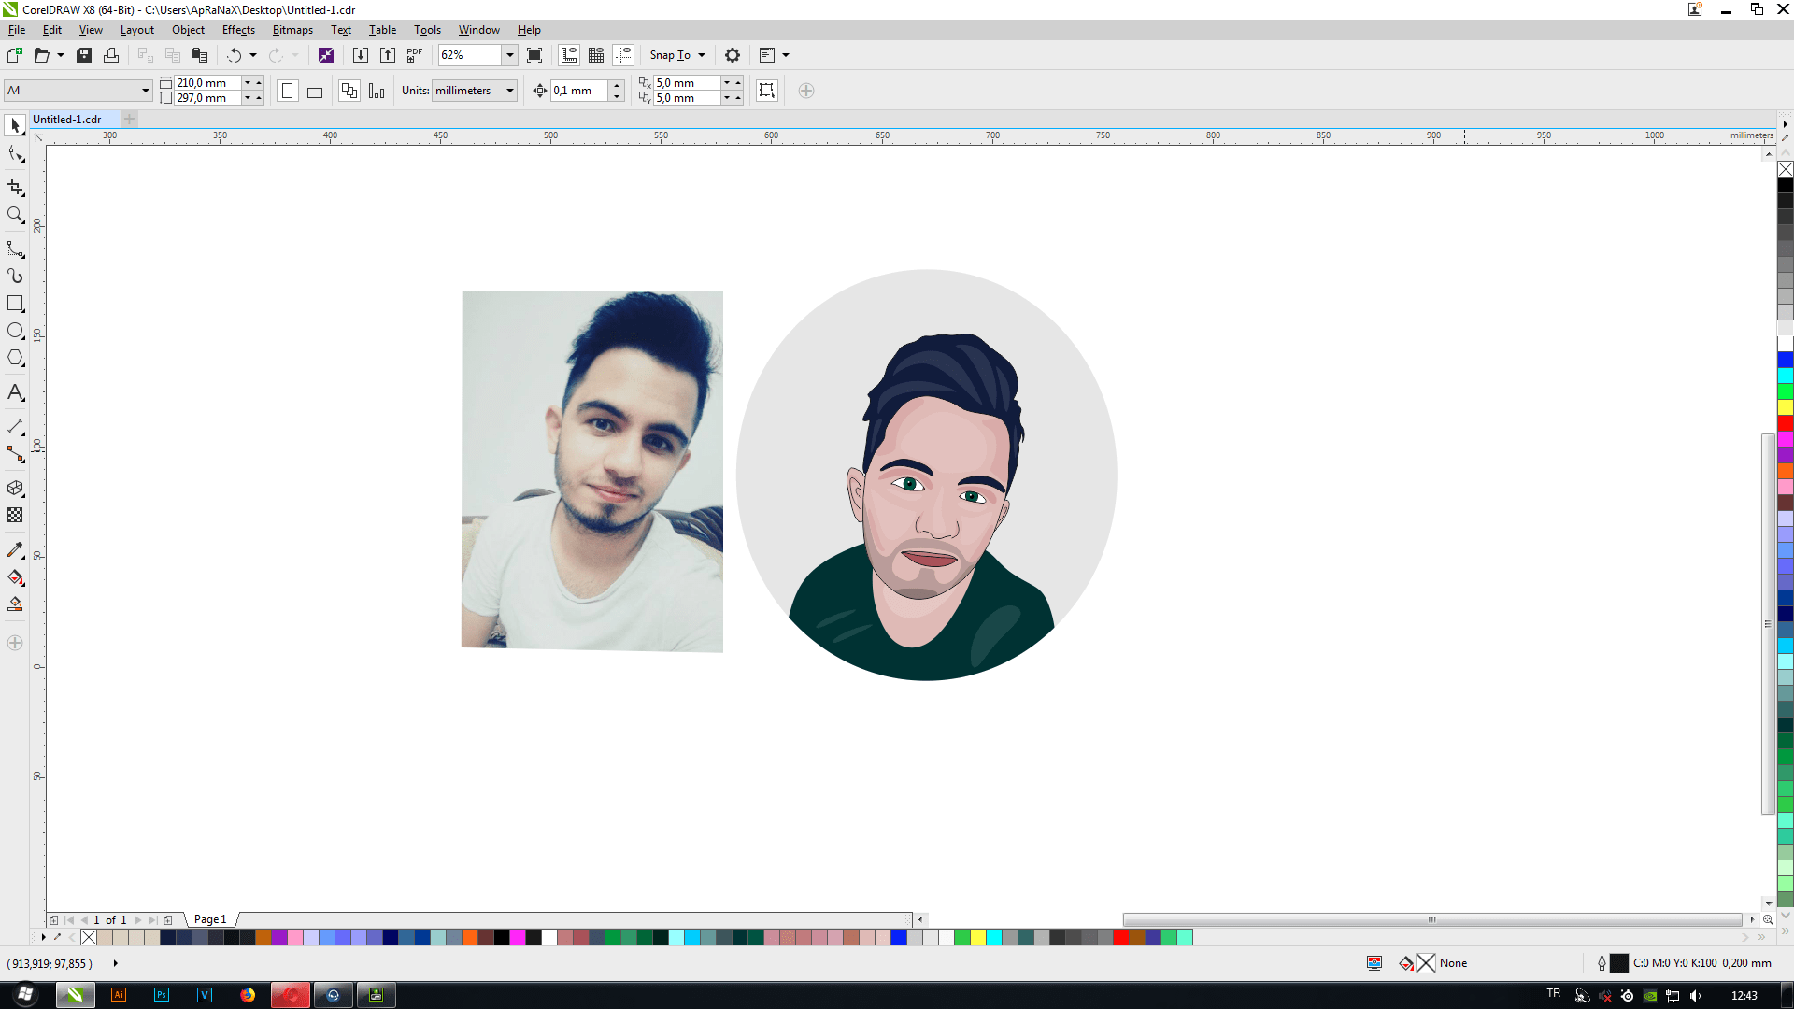Click the Page 1 tab
1794x1009 pixels.
[210, 919]
